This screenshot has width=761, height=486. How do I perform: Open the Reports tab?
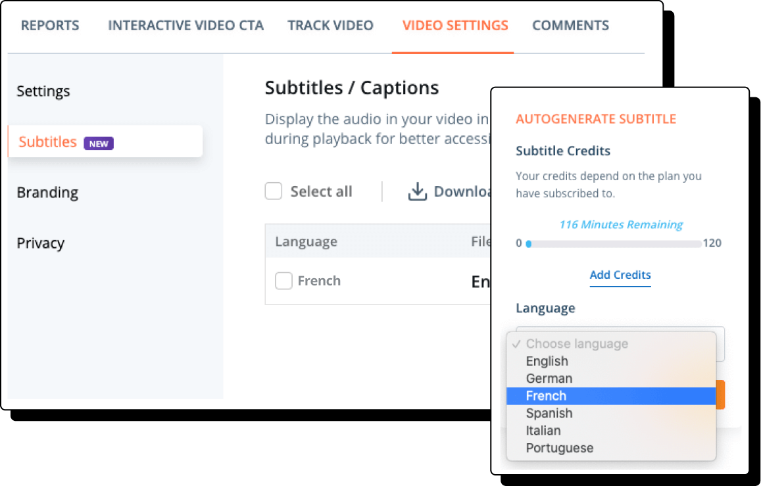click(x=50, y=26)
